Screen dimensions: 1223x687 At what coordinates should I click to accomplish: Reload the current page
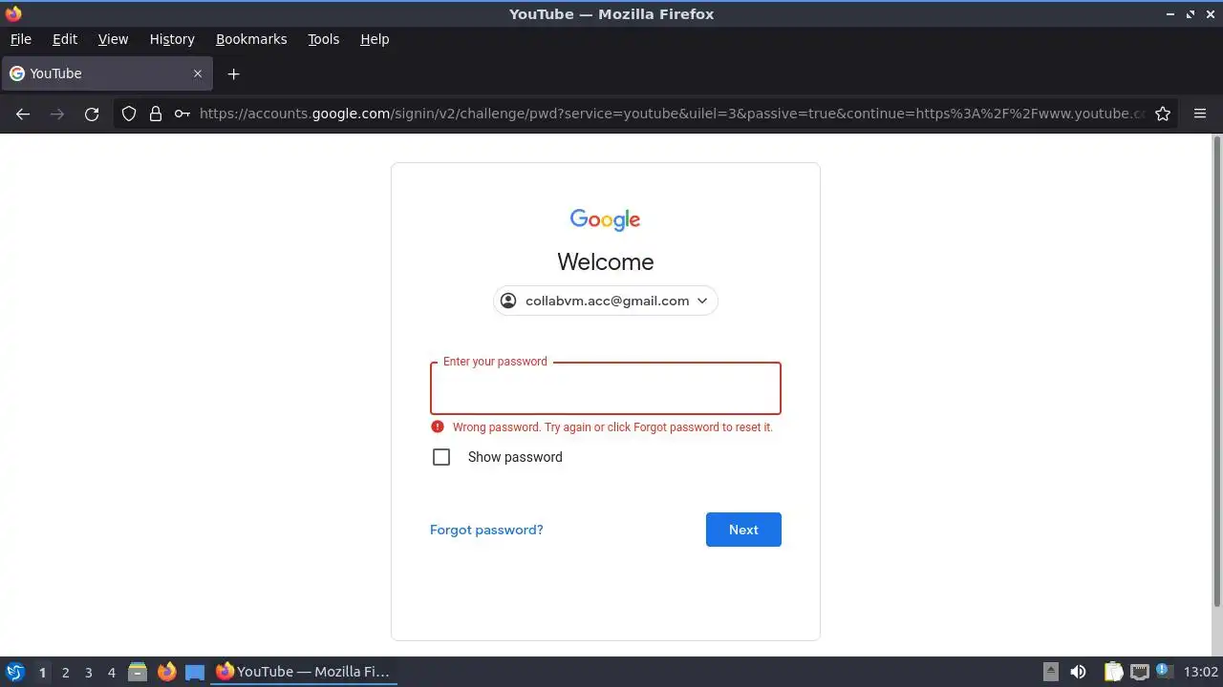point(92,114)
